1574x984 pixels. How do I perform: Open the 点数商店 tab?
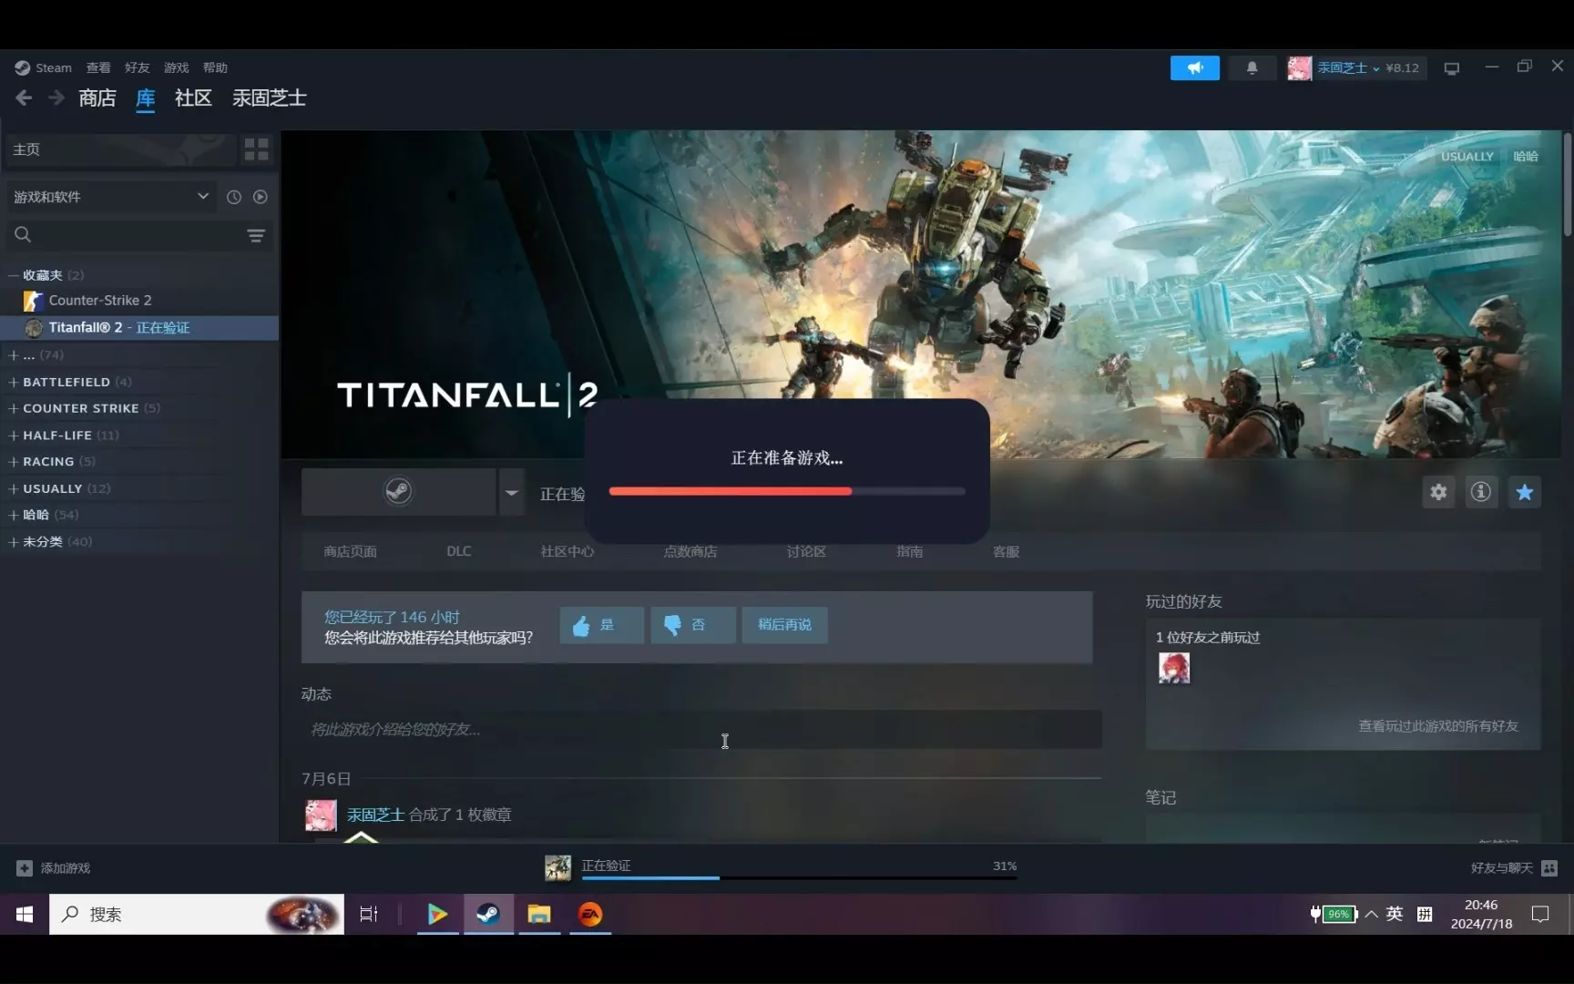pos(690,551)
